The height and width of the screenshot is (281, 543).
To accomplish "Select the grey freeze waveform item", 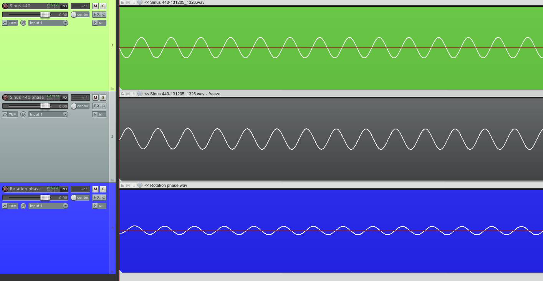I will [x=331, y=139].
